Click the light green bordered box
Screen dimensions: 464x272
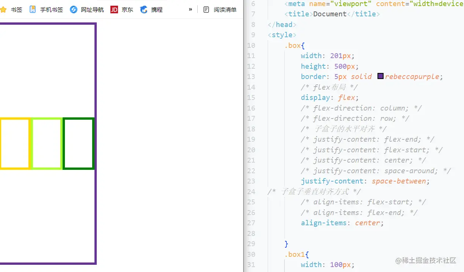point(47,144)
